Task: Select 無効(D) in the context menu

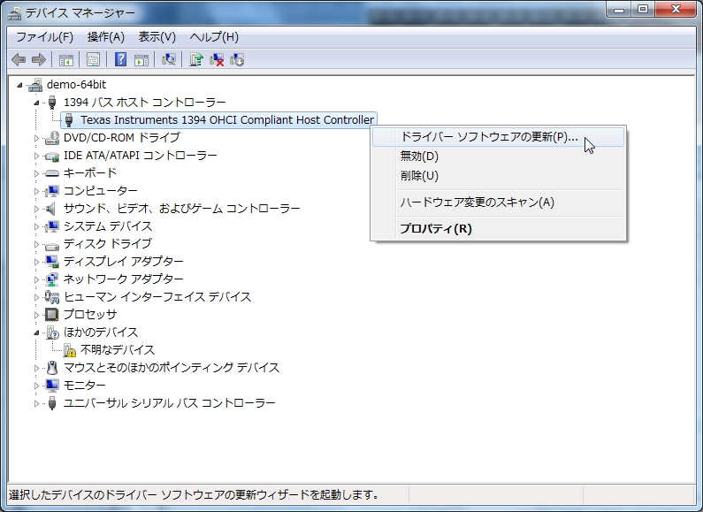Action: (419, 157)
